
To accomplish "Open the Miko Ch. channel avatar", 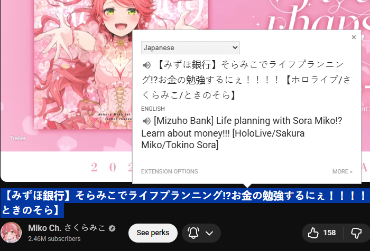I will [11, 233].
